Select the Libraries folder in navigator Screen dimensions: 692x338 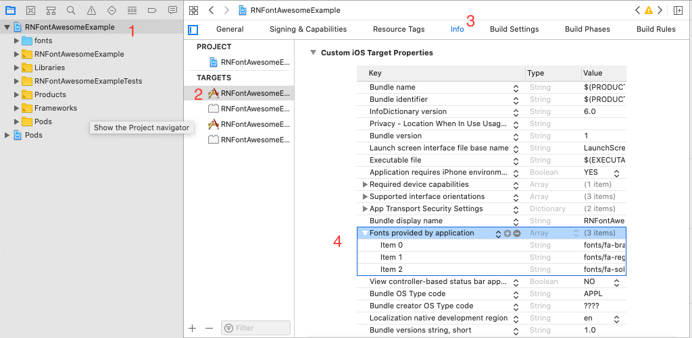pos(49,67)
